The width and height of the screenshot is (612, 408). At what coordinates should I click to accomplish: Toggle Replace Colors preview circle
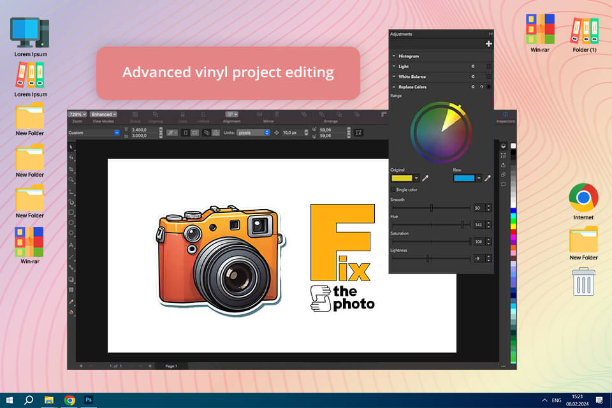click(473, 87)
